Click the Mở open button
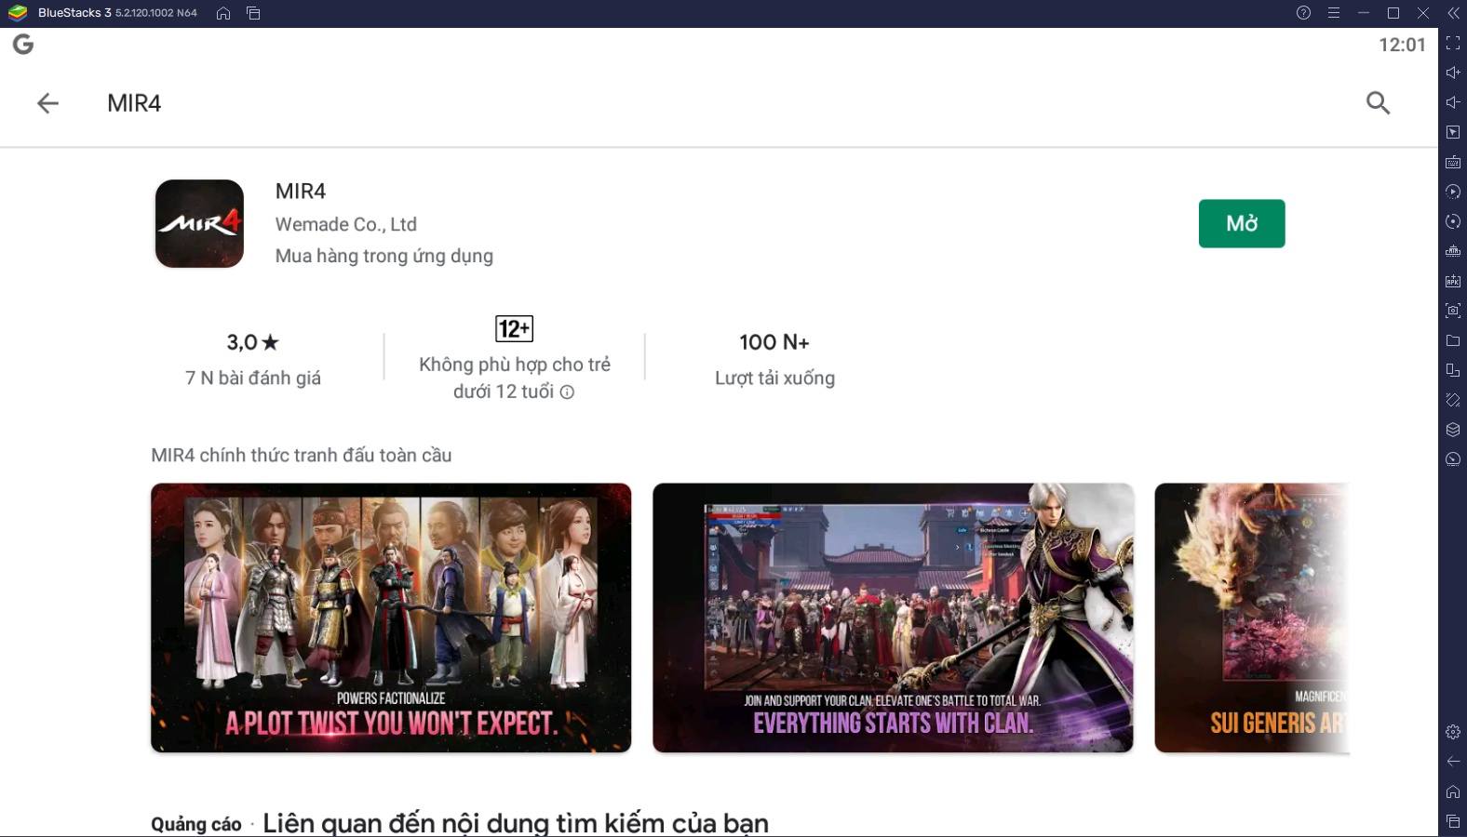The image size is (1467, 837). coord(1242,223)
